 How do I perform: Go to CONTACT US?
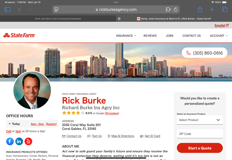(x=191, y=36)
